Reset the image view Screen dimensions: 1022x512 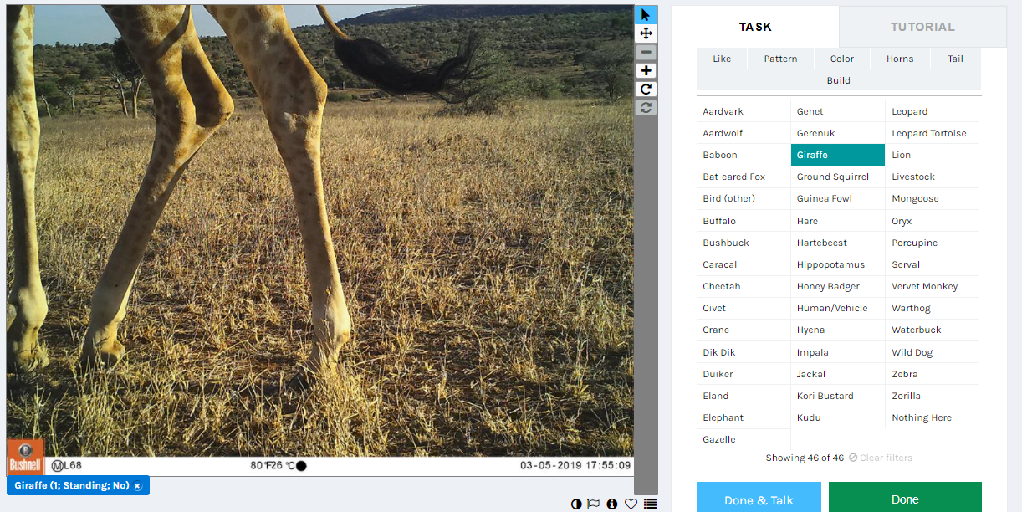coord(646,107)
